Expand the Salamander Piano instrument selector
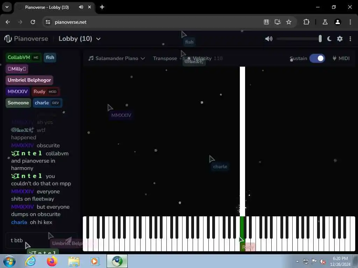 (117, 58)
